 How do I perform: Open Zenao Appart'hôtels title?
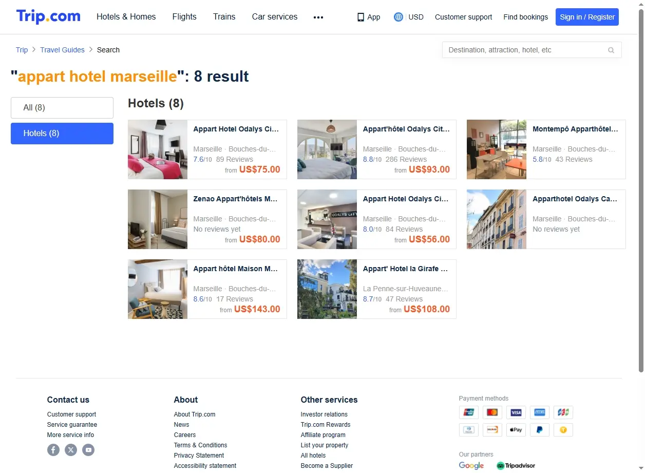tap(236, 199)
